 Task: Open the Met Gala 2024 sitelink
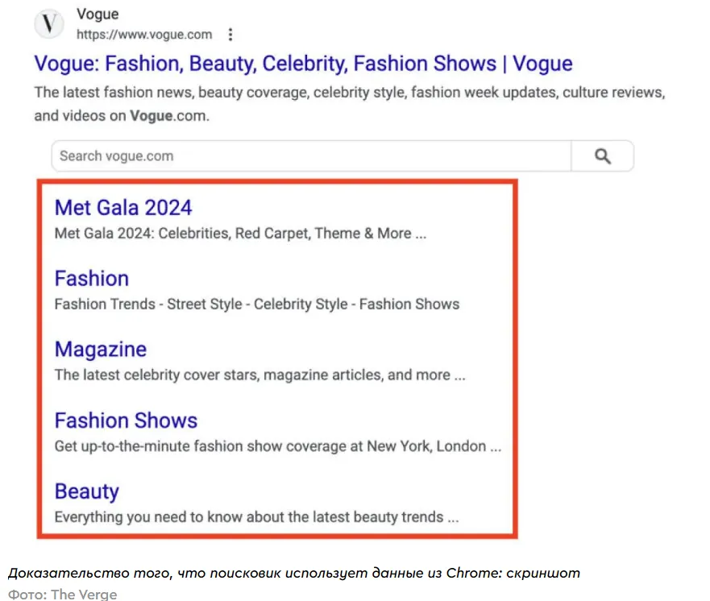[x=123, y=208]
